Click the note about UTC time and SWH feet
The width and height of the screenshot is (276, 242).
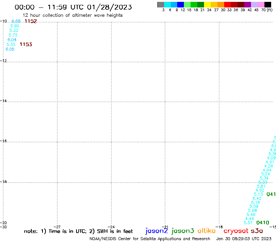tap(78, 231)
